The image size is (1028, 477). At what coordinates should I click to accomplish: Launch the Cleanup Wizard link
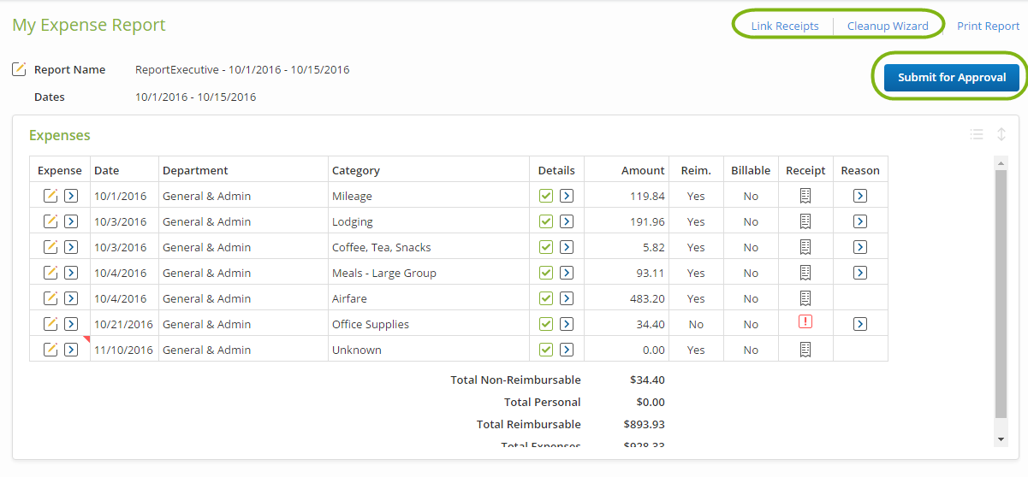pos(888,26)
